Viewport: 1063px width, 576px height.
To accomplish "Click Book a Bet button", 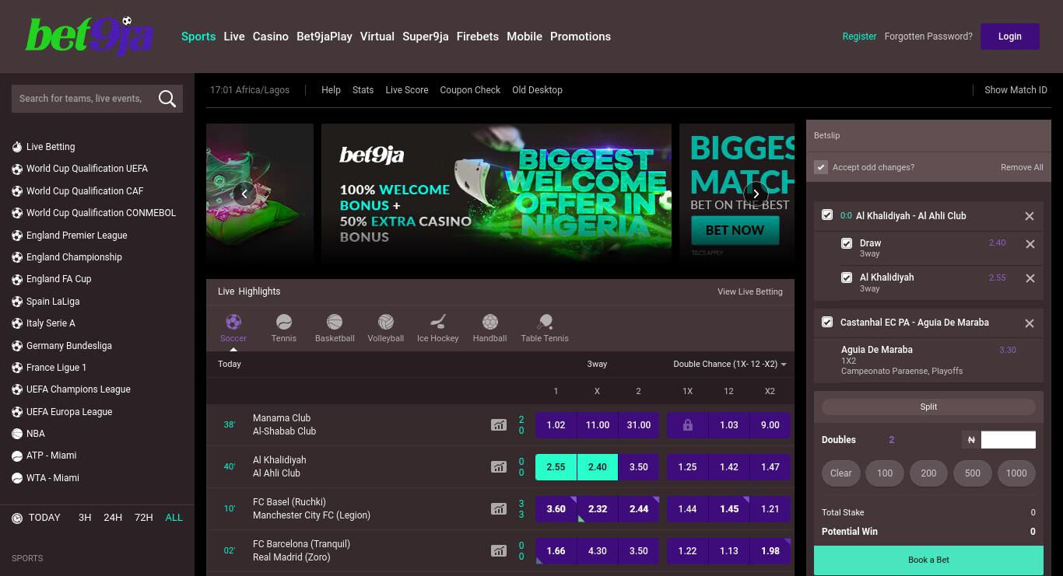I will click(x=928, y=560).
